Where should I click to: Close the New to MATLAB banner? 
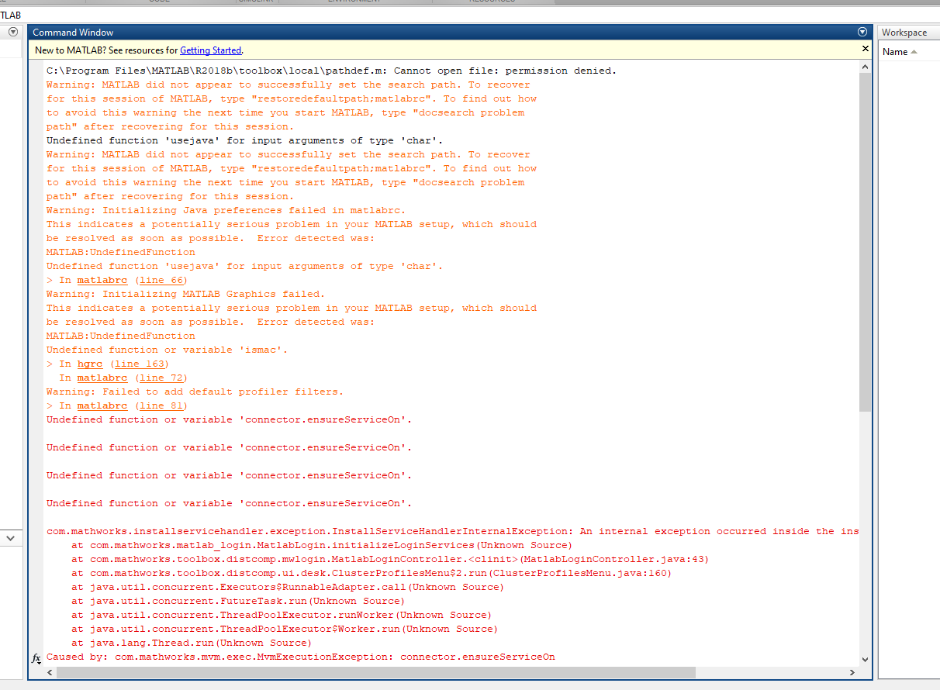866,49
